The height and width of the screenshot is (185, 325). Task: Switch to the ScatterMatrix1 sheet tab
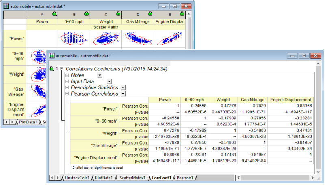coord(132,178)
